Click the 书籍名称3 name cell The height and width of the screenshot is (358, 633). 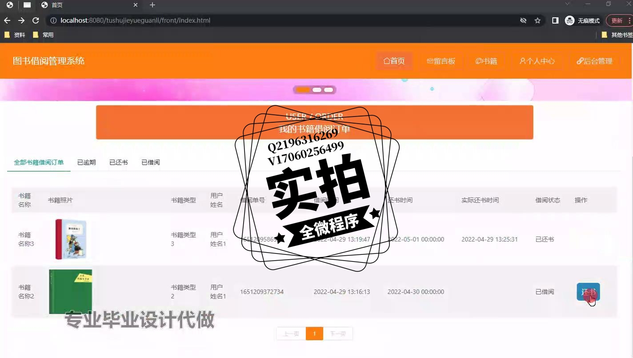click(x=26, y=239)
